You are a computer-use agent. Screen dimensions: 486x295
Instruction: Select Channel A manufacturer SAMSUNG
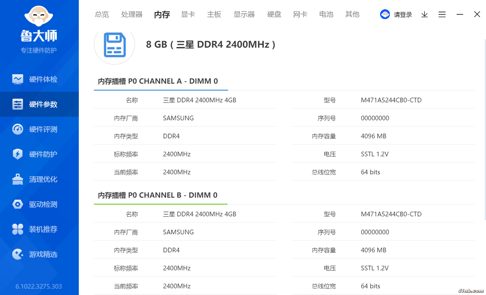[178, 118]
